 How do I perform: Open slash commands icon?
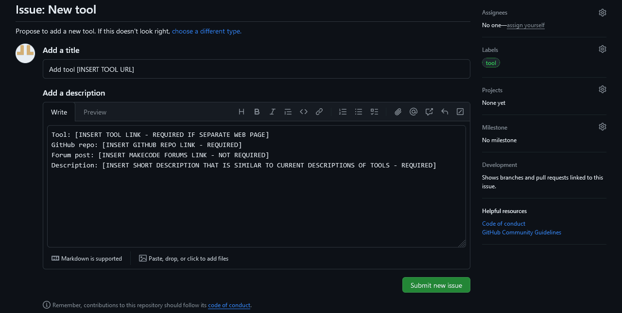[x=460, y=112]
